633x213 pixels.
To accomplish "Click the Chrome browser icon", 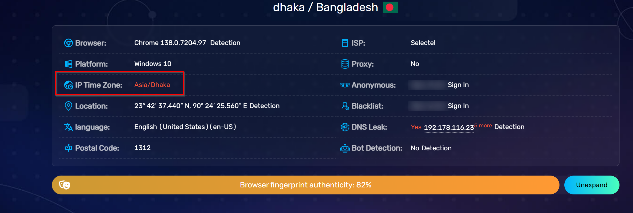I will 68,43.
